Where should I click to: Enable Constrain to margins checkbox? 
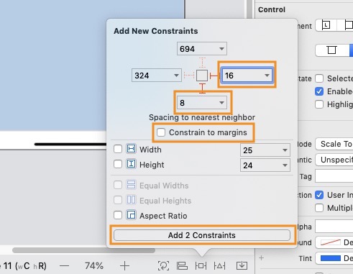[161, 132]
